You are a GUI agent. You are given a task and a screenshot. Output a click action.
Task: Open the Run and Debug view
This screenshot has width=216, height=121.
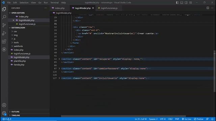click(x=4, y=33)
